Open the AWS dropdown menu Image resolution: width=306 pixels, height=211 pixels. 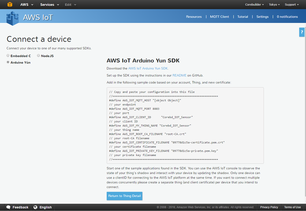pos(27,4)
